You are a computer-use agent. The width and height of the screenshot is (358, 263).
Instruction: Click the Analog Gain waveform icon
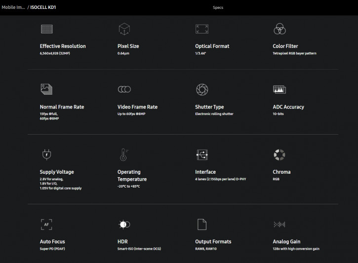[x=279, y=225]
